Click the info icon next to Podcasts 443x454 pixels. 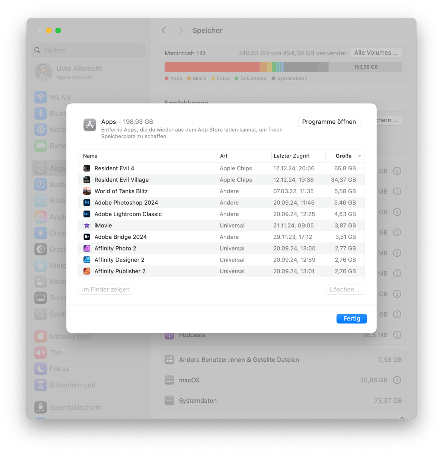click(x=397, y=335)
